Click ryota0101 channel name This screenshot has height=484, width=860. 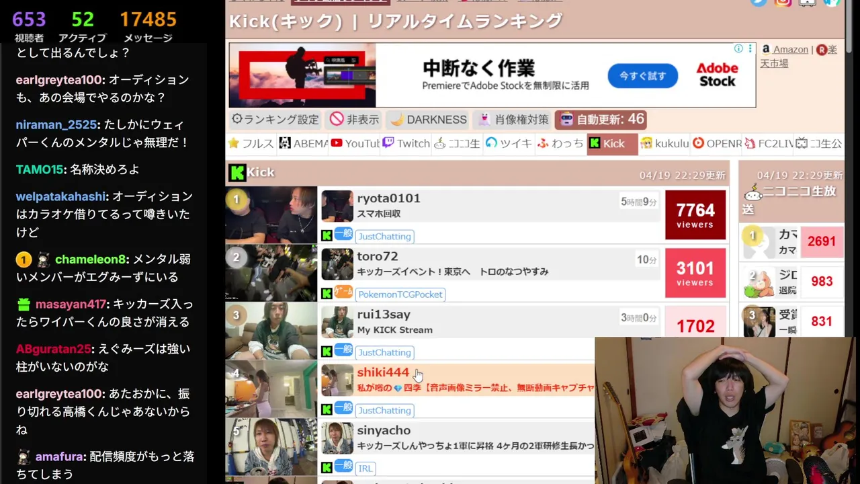click(388, 198)
